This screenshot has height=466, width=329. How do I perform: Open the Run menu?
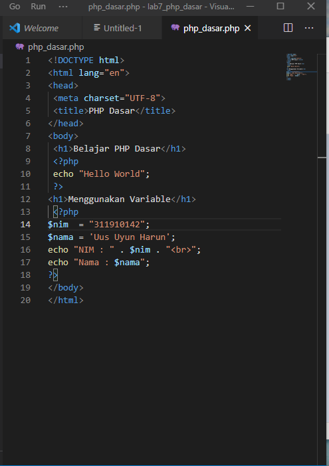[x=39, y=6]
